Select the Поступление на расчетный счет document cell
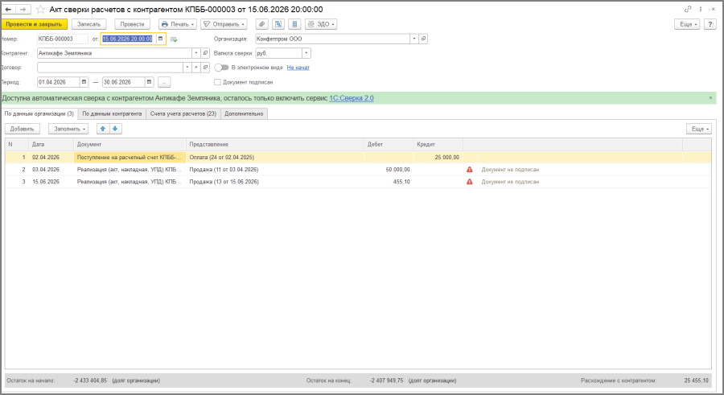This screenshot has height=395, width=724. 130,157
